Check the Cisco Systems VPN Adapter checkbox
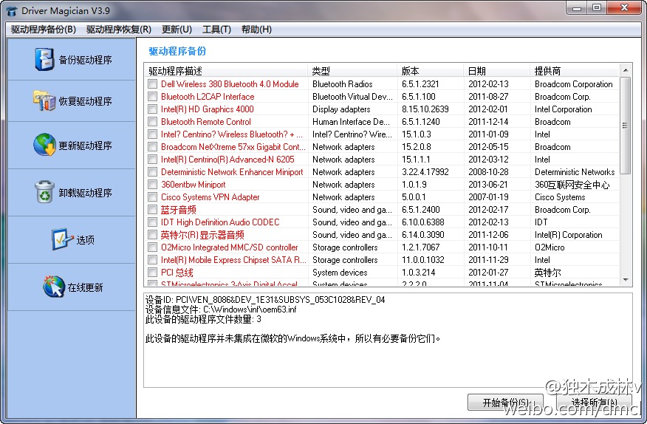Screen dimensions: 647x424 coord(153,197)
